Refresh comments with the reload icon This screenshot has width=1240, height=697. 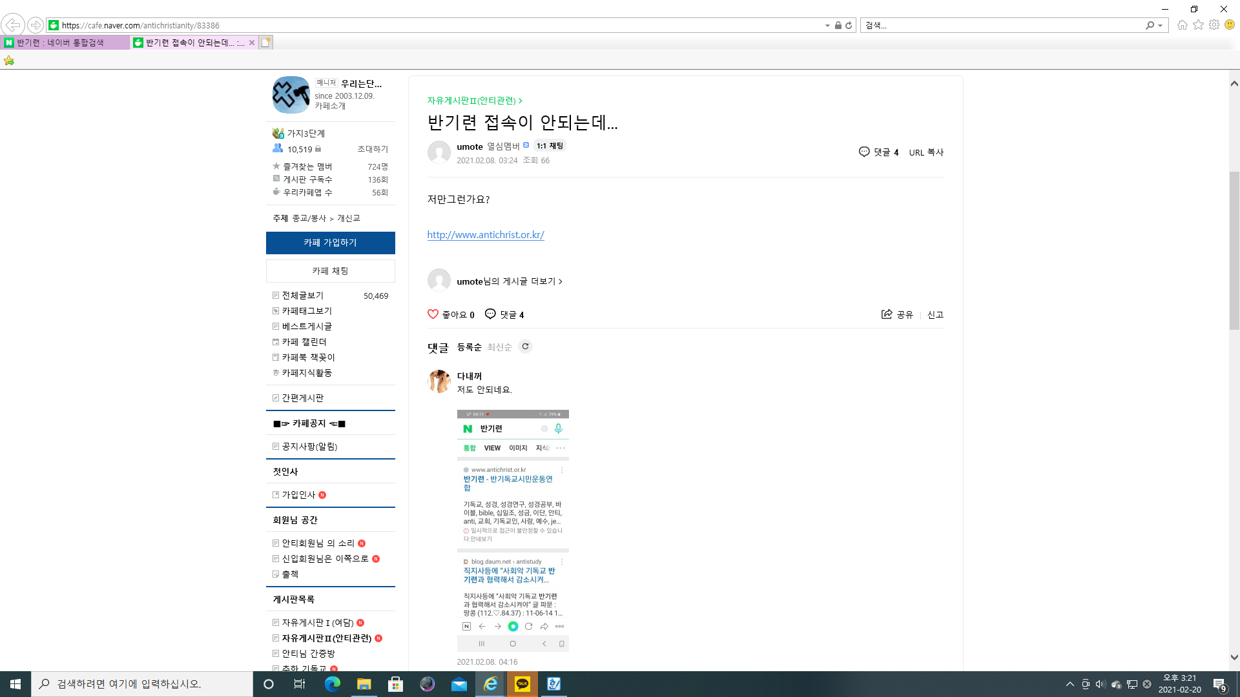pos(525,347)
